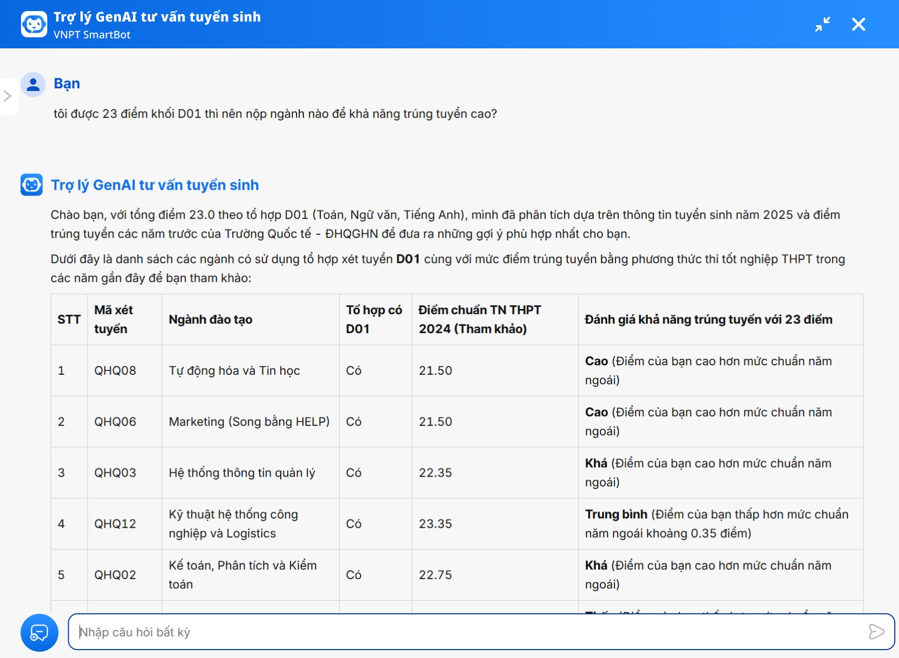Image resolution: width=899 pixels, height=658 pixels.
Task: Select the 'Kế toán, Phân tích và Kiểm toán' cell
Action: click(242, 574)
